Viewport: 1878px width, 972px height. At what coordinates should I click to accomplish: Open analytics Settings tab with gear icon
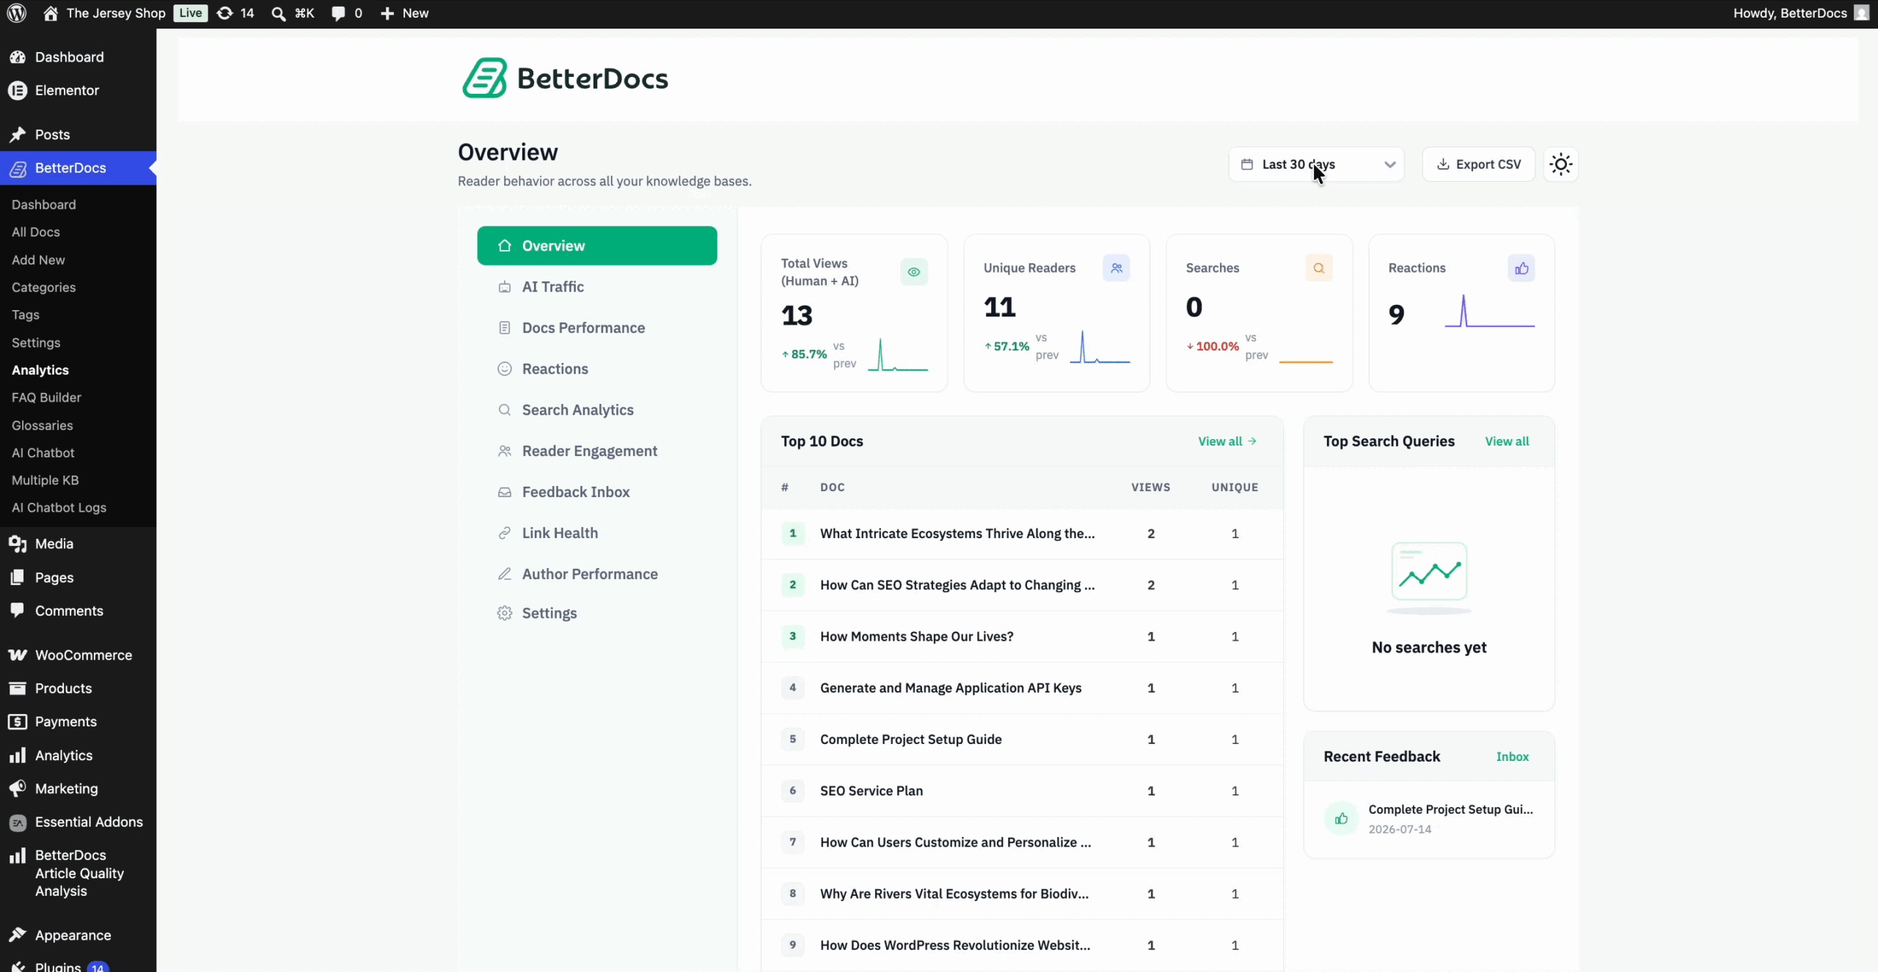click(x=596, y=613)
